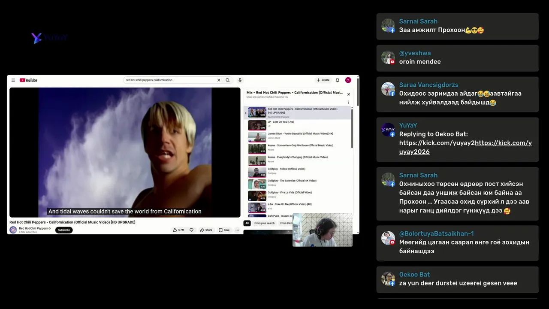Open 'Keane - Somewhere Only We Know' title

(x=300, y=145)
